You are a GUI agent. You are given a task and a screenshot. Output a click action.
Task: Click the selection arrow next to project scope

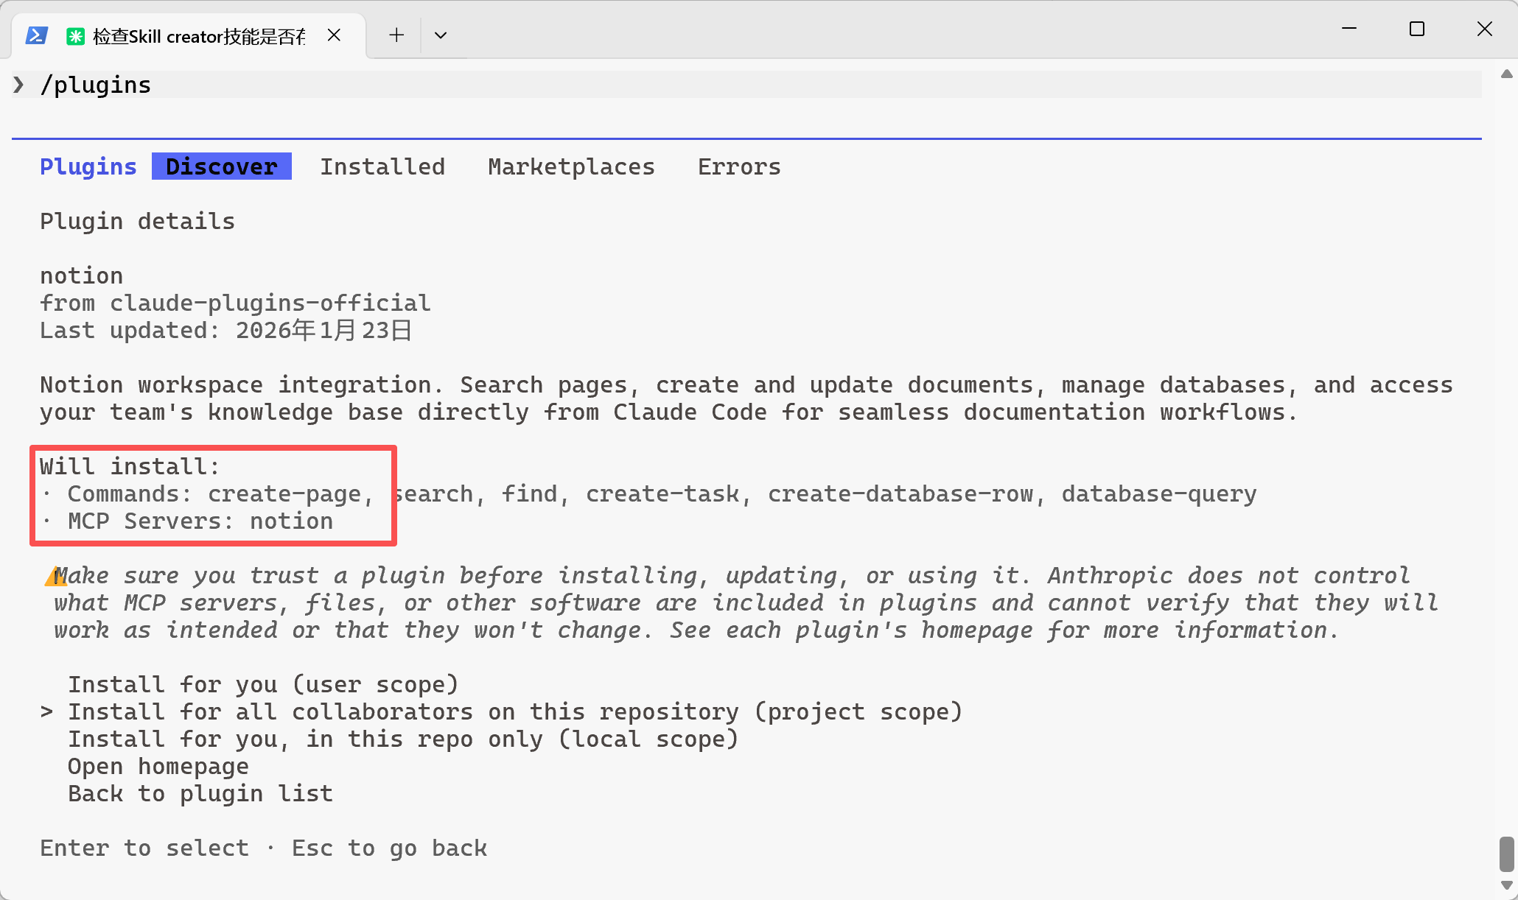[47, 712]
